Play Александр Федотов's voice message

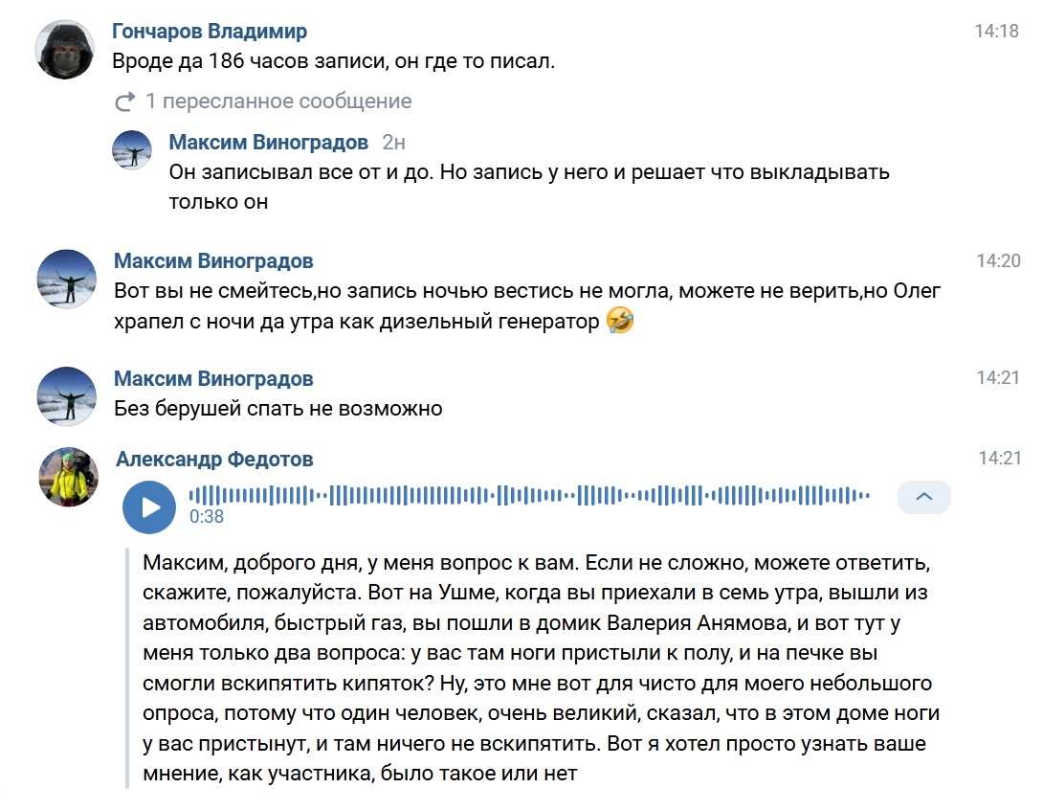pos(149,506)
